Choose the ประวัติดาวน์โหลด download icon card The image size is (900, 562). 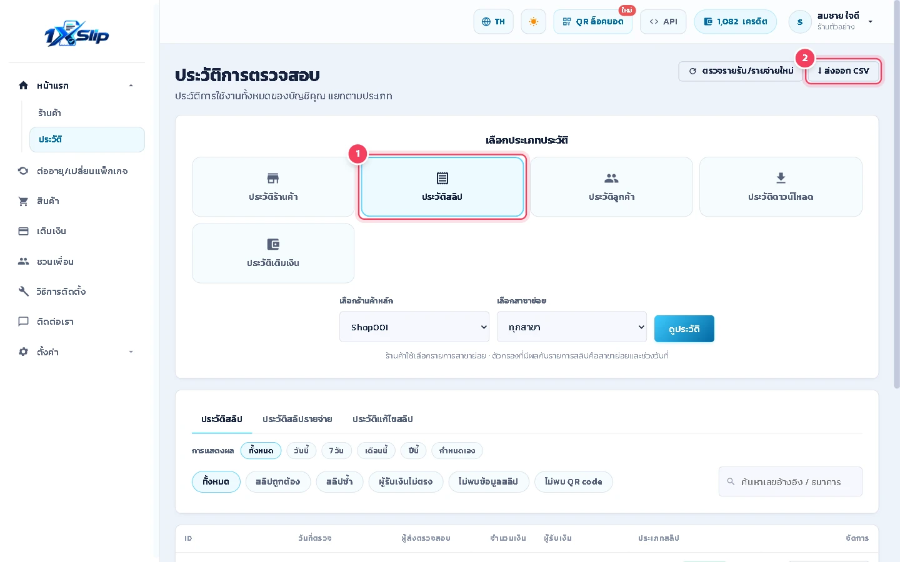pyautogui.click(x=781, y=187)
